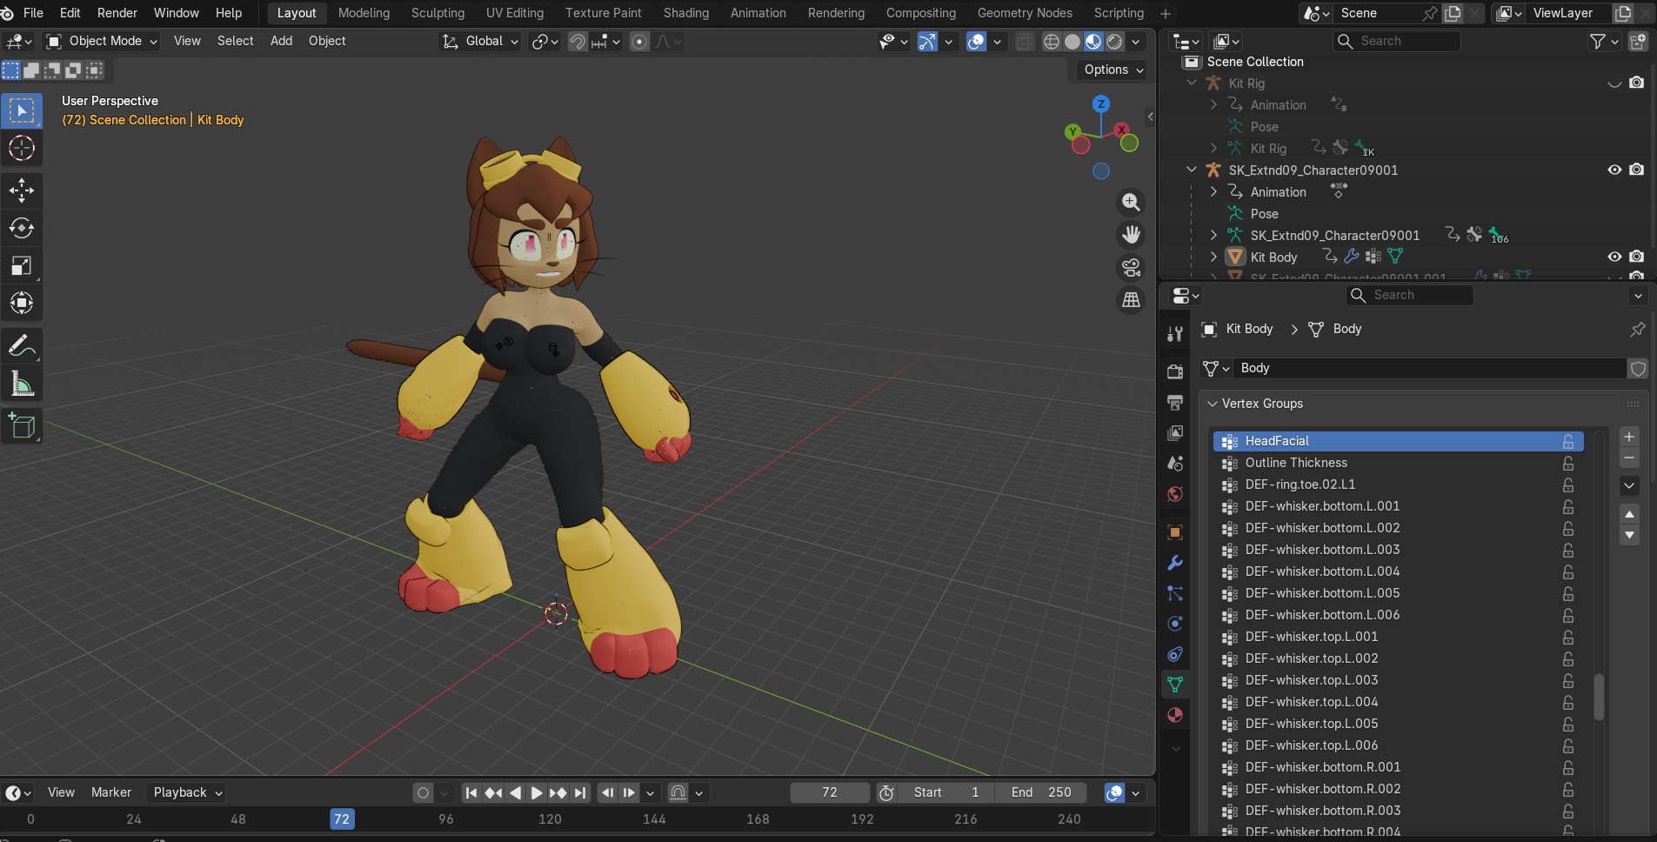Click the current frame field showing 72

[x=830, y=792]
